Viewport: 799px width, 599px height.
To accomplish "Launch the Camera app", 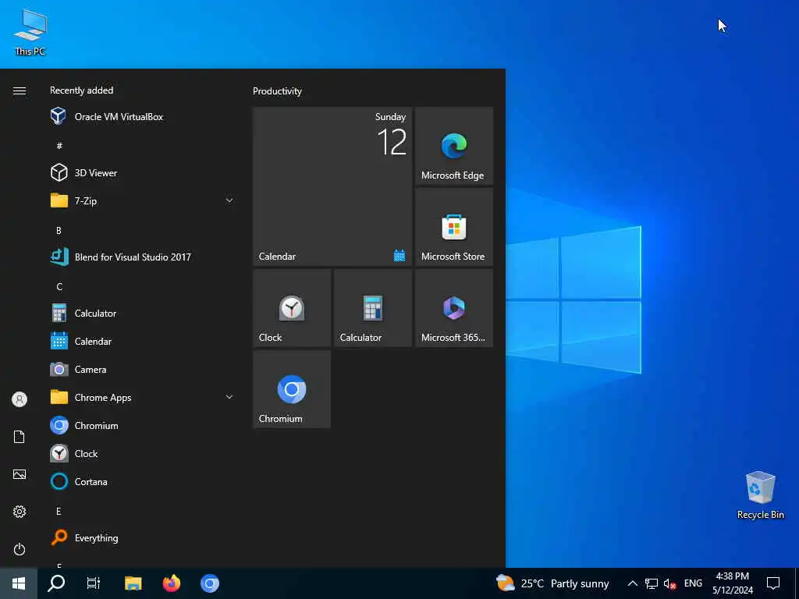I will point(142,369).
